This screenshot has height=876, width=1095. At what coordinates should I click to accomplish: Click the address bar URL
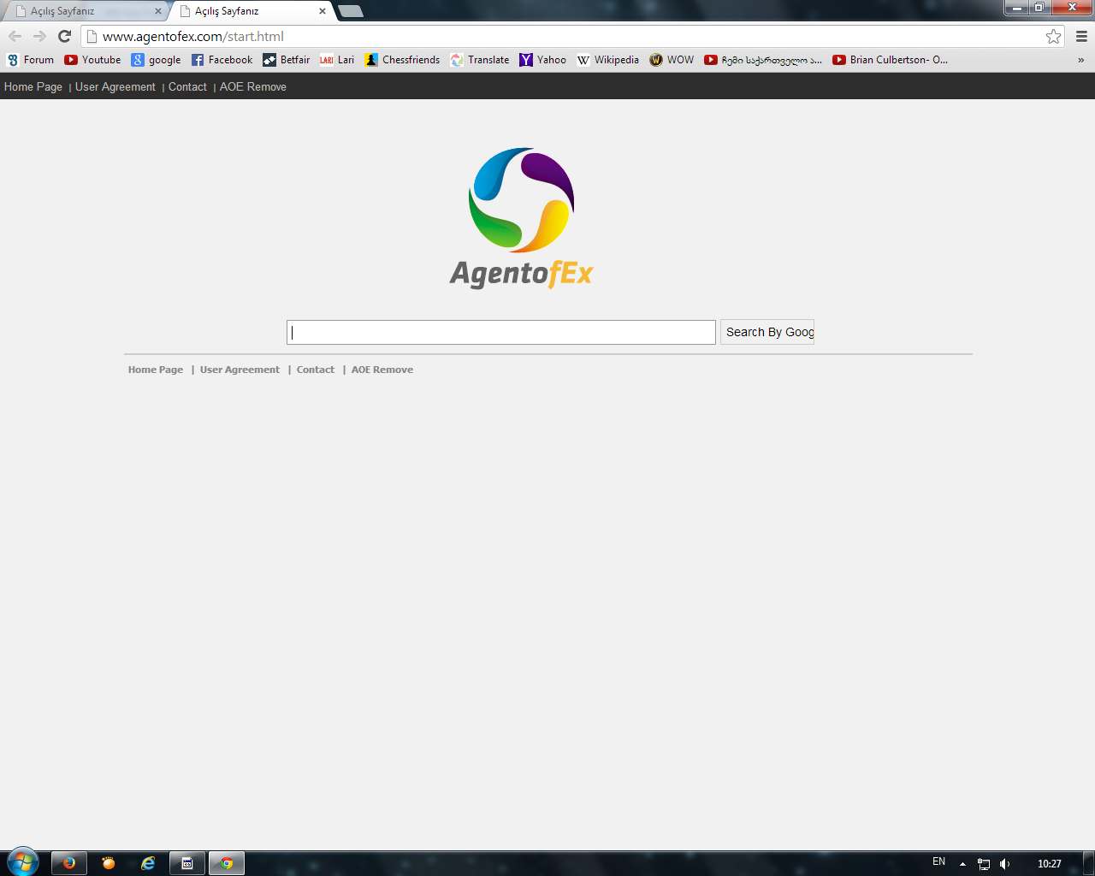click(x=193, y=37)
